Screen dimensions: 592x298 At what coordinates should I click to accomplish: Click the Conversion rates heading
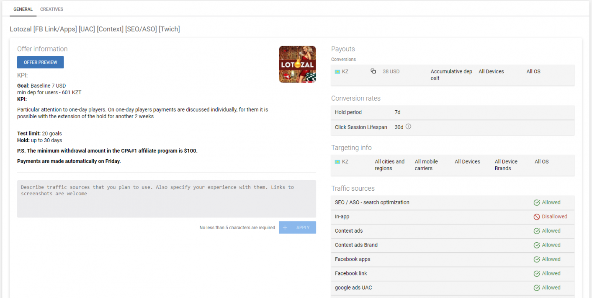(x=356, y=98)
